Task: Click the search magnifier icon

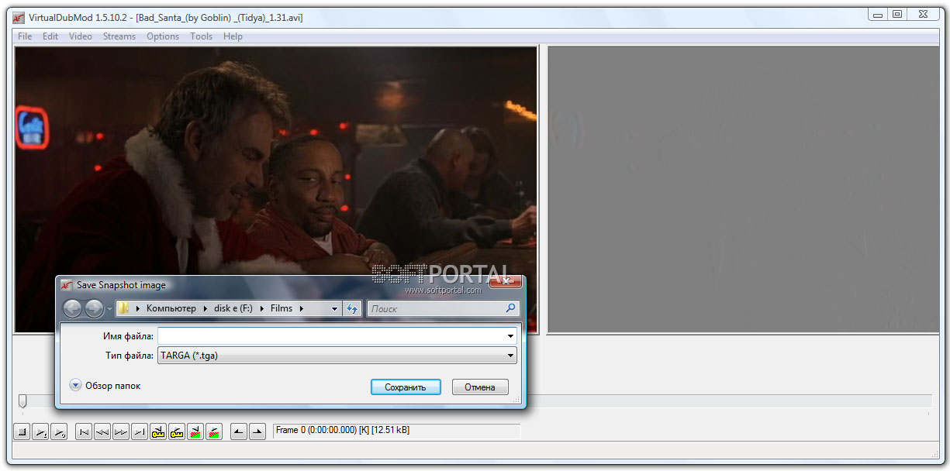Action: 510,308
